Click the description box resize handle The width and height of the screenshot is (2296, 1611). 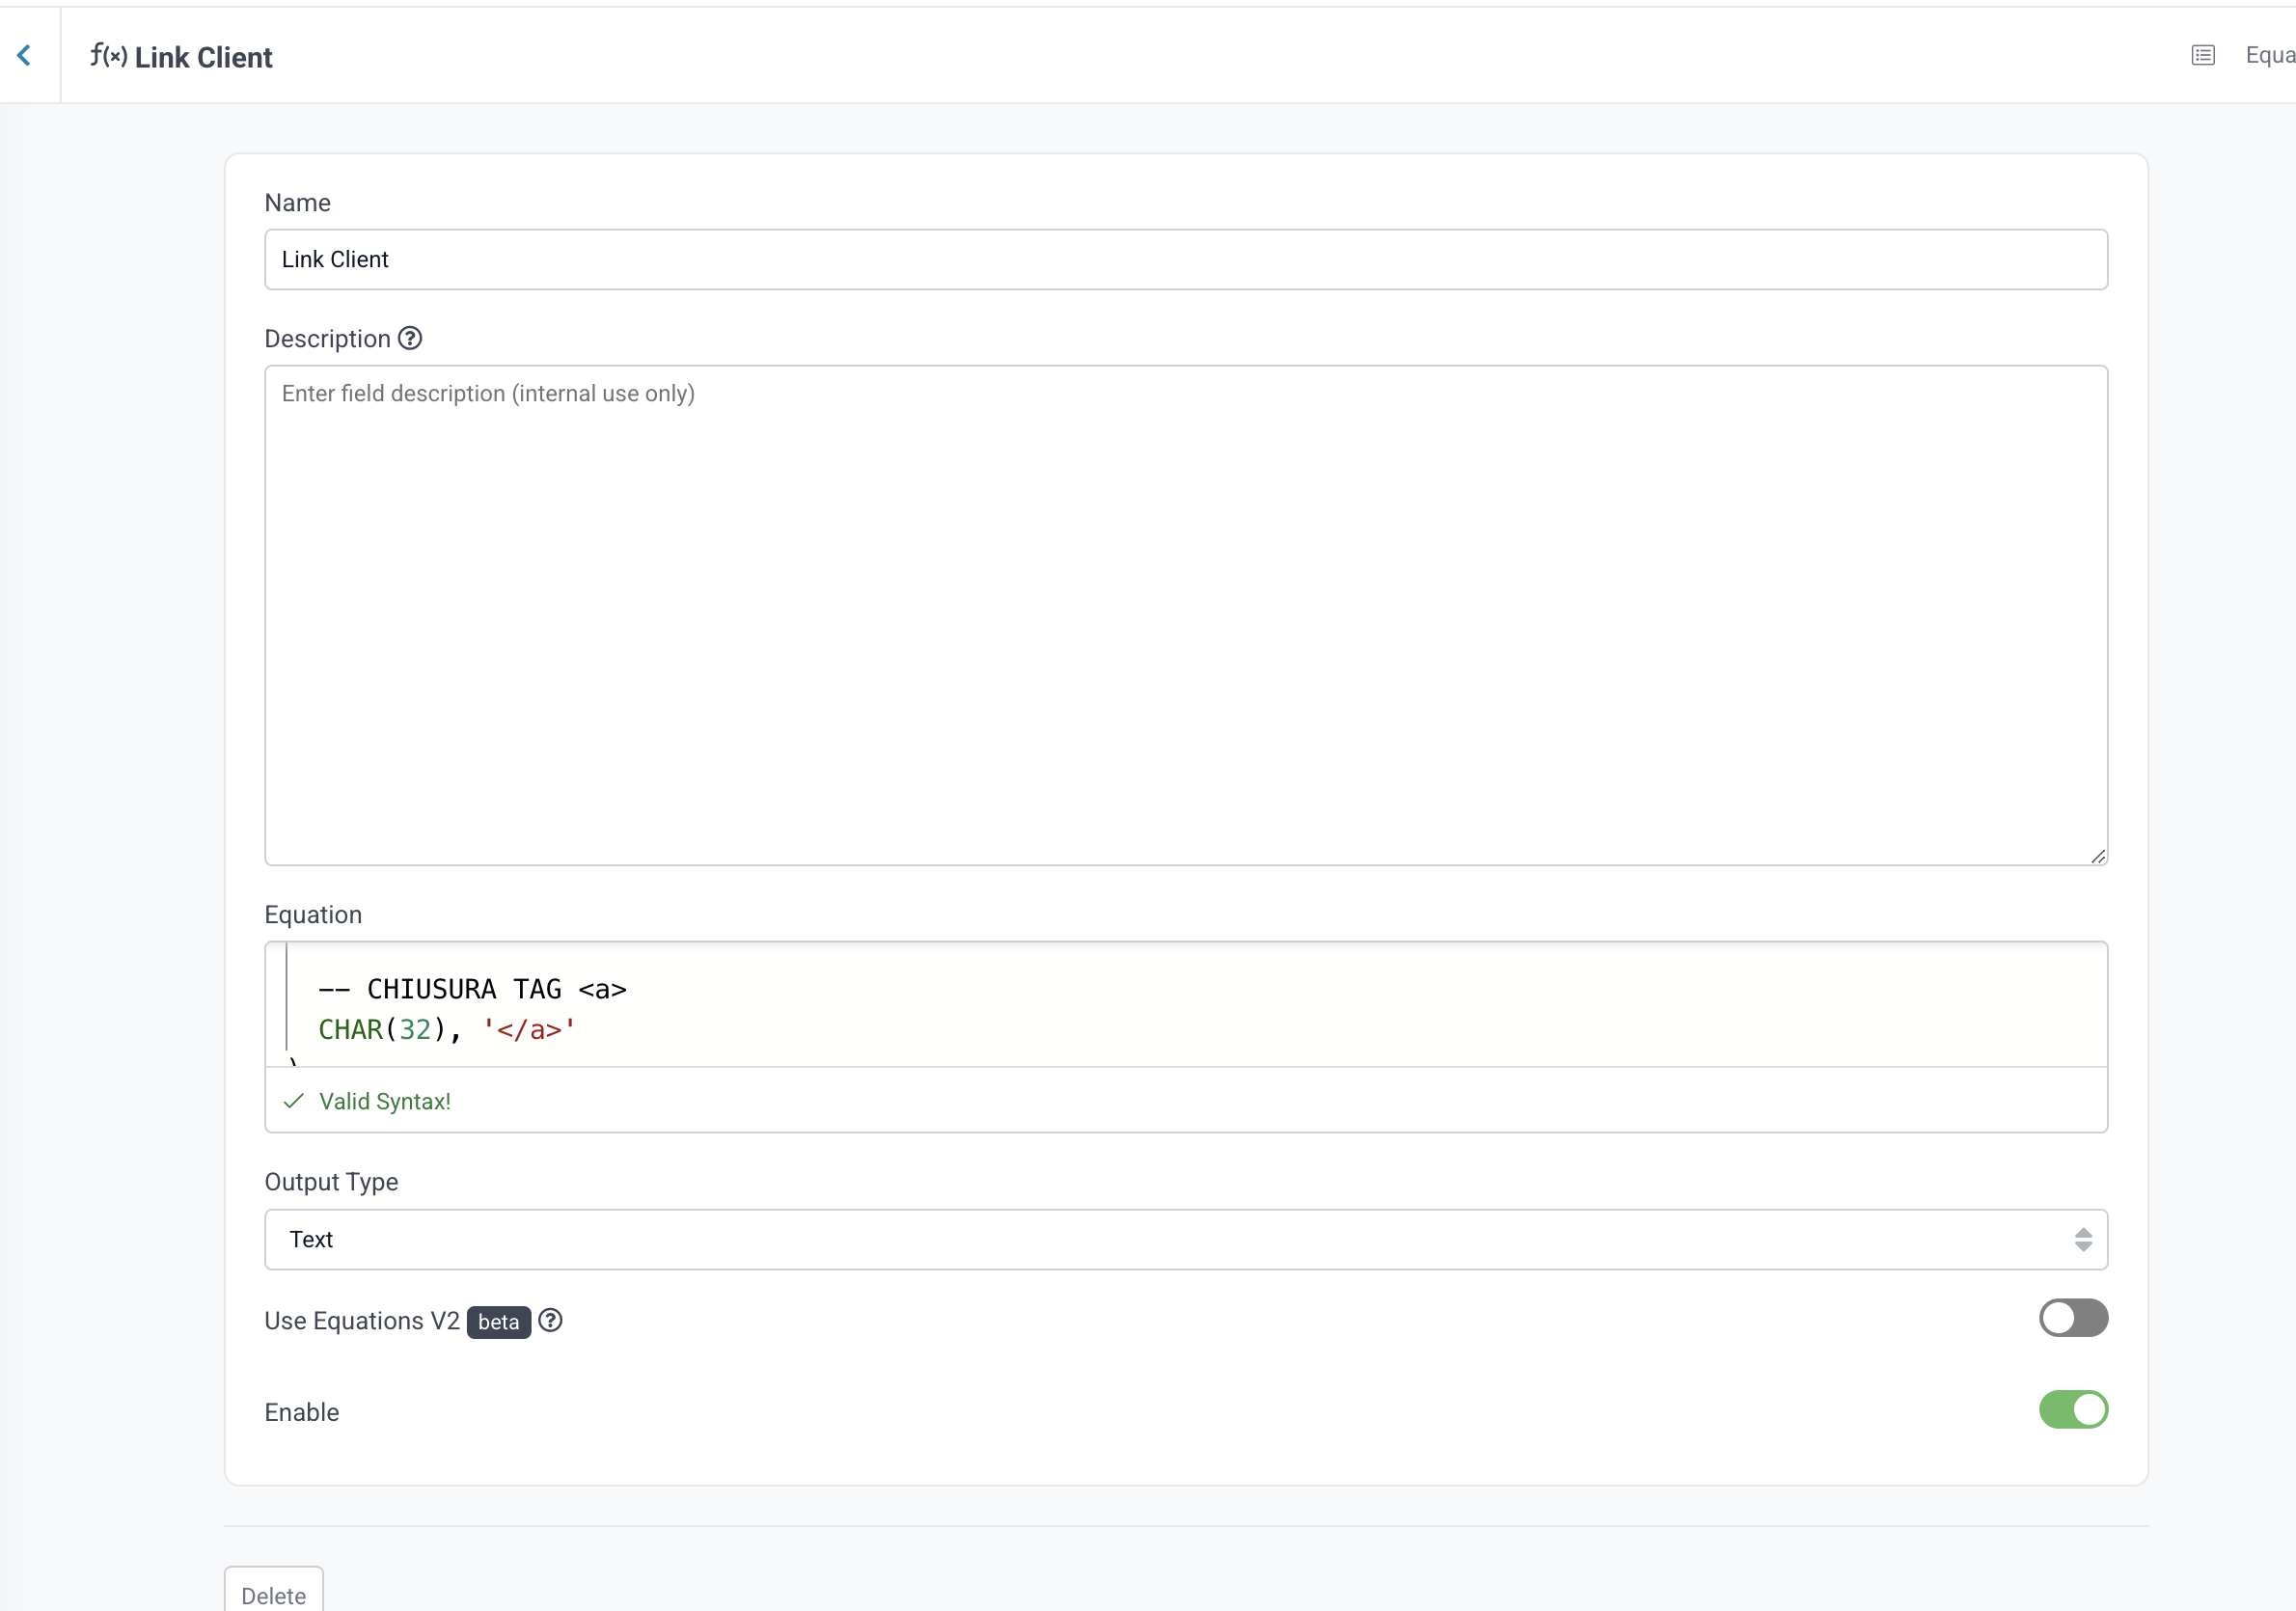pos(2097,856)
